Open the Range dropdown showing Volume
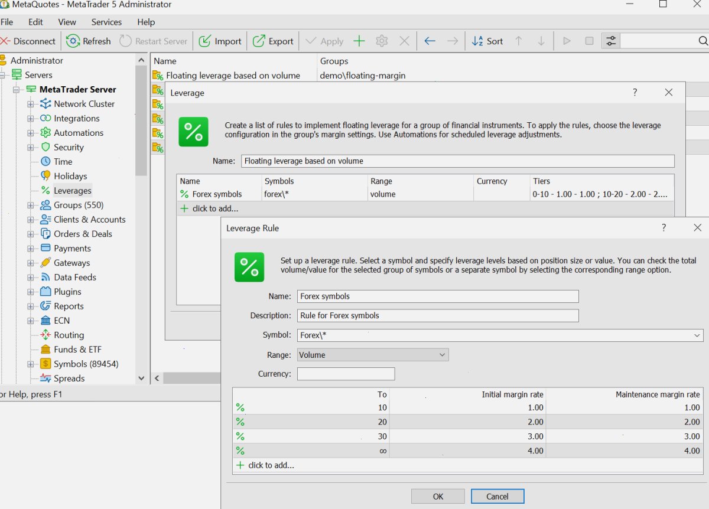 point(372,355)
